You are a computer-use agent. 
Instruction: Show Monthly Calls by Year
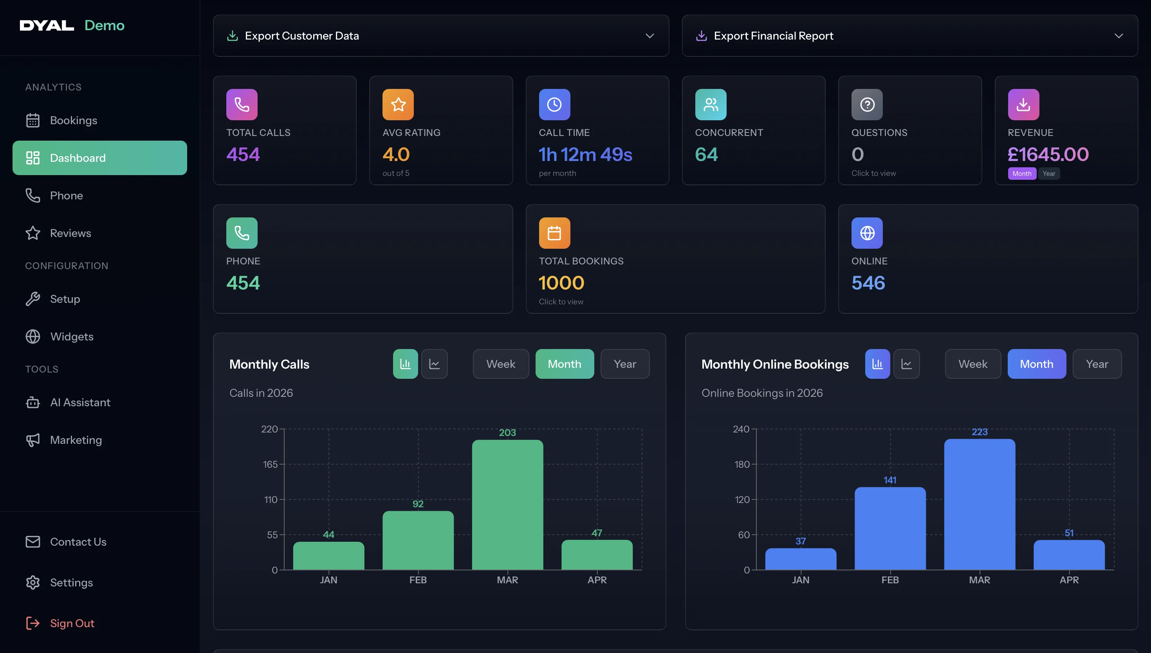pos(625,364)
